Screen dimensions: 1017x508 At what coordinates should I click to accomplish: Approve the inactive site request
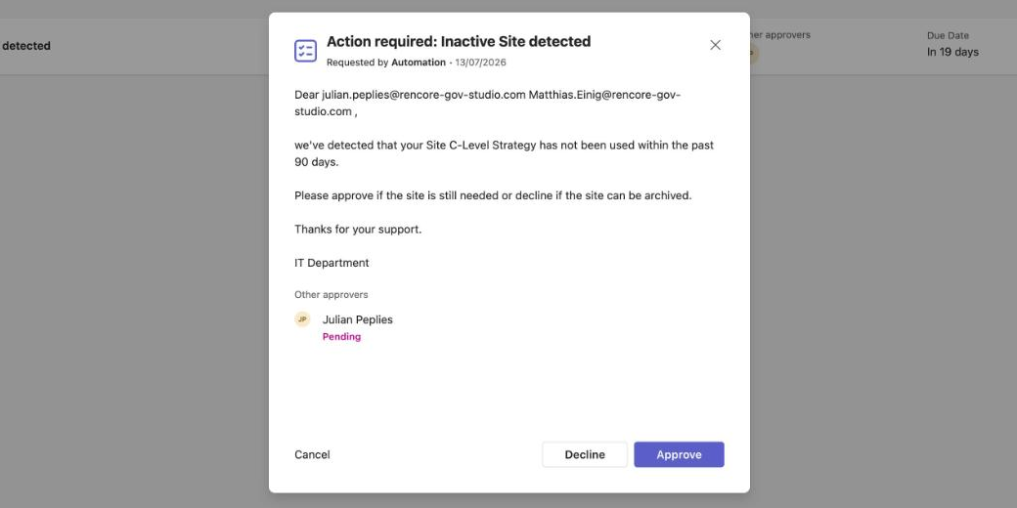[x=679, y=455]
